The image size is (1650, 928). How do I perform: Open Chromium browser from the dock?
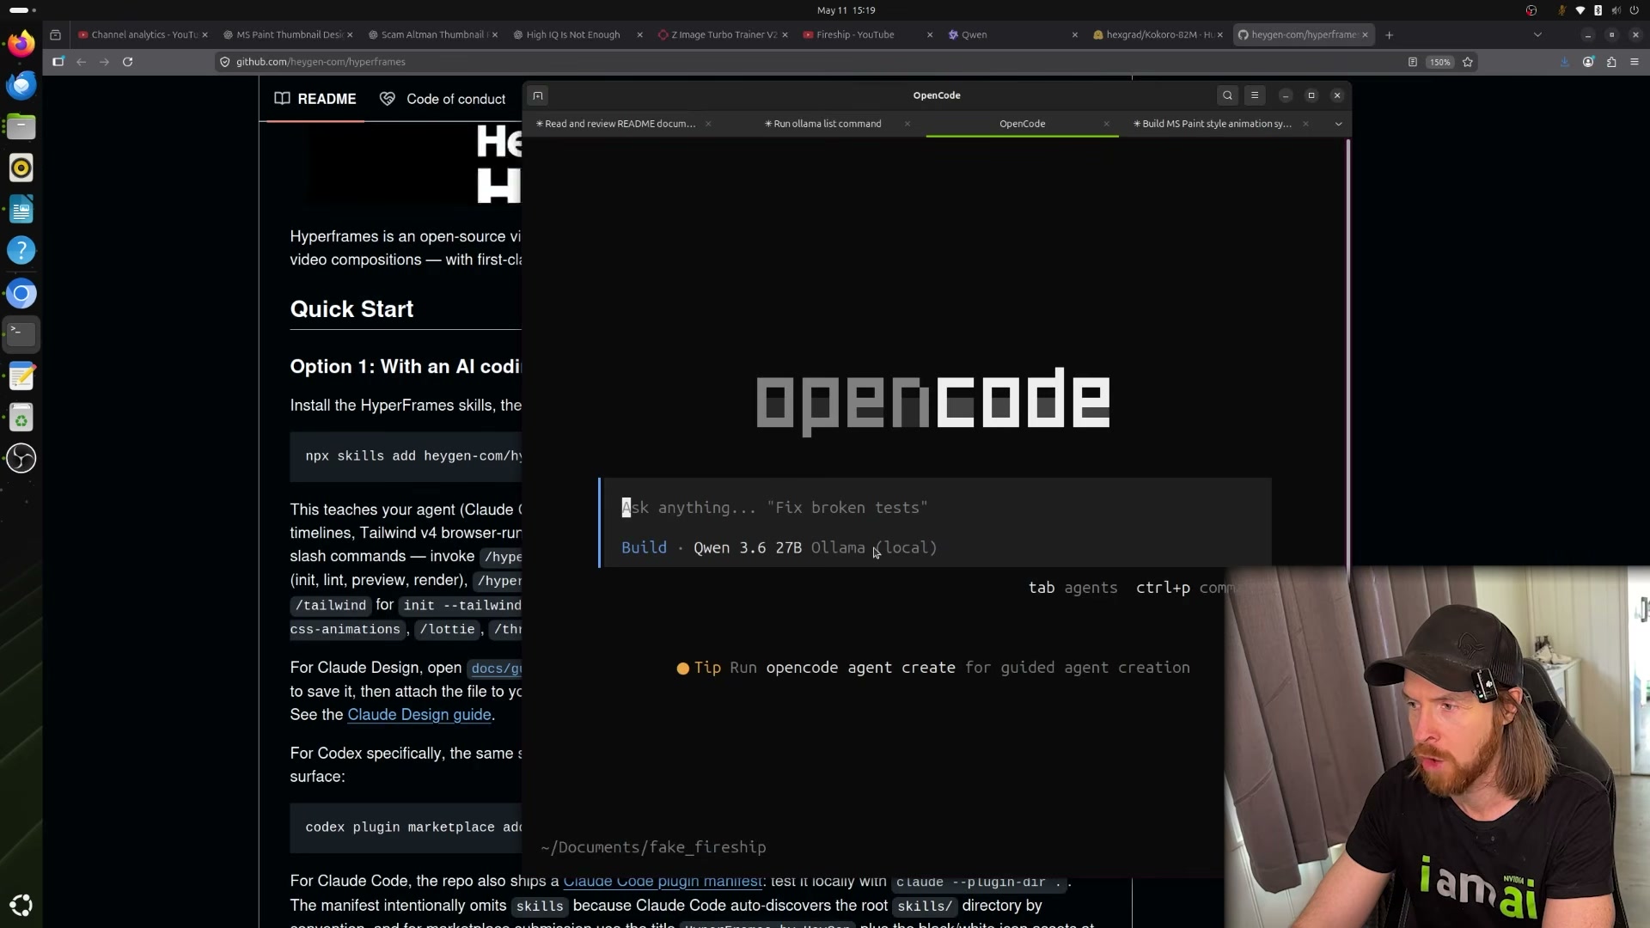coord(21,294)
